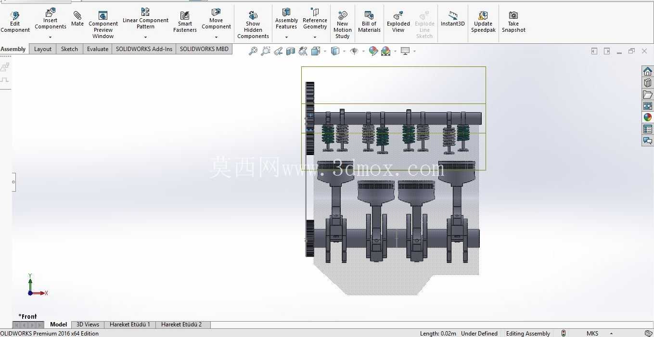
Task: Open the Hareket Etüdü 1 motion tab
Action: click(x=130, y=324)
